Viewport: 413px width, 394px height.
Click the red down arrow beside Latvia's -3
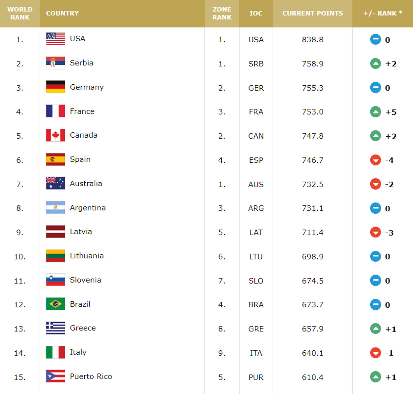375,232
